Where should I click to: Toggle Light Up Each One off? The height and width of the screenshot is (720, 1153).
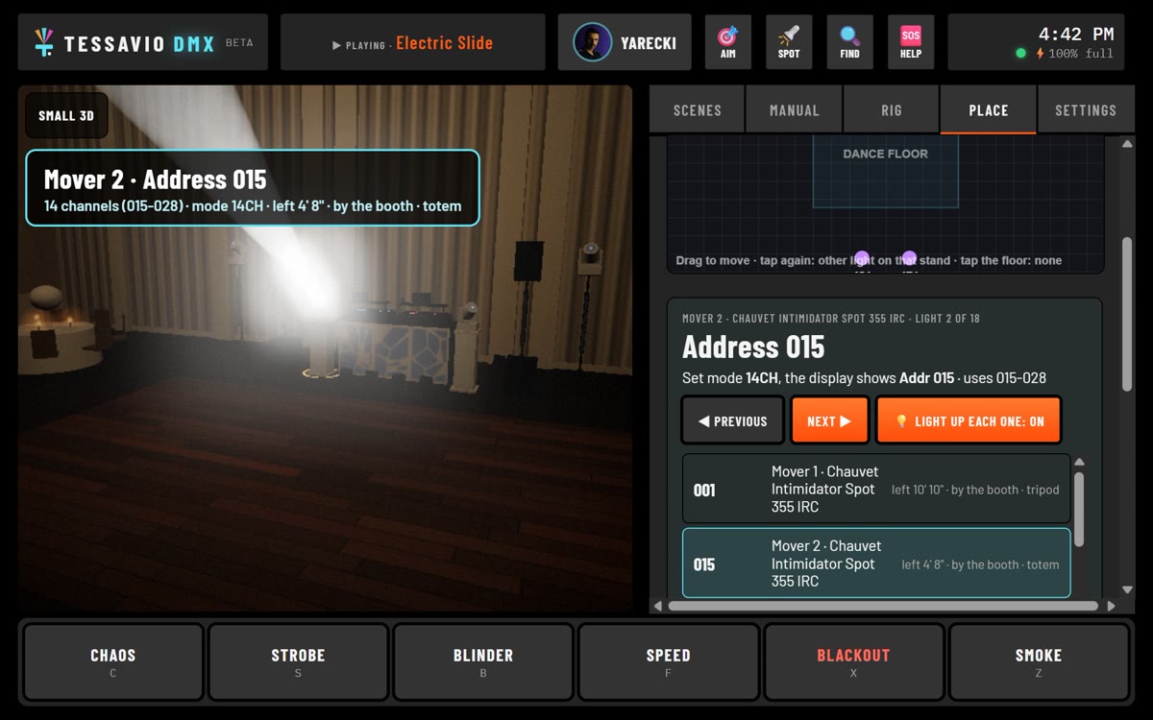pyautogui.click(x=969, y=420)
